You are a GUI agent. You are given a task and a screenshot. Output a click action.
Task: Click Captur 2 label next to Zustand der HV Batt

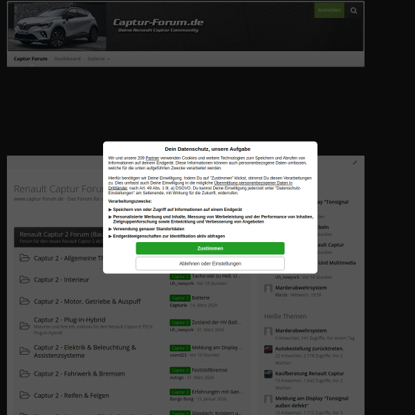pyautogui.click(x=180, y=322)
